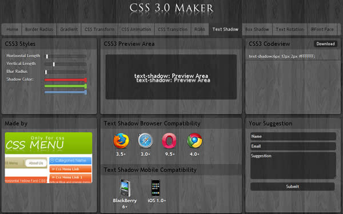Click the Opera 9.5+ version label
Viewport: 343px width, 214px height.
170,154
